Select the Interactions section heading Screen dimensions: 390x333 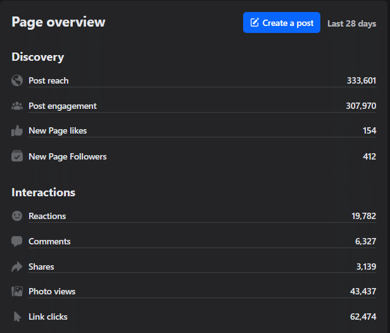tap(43, 192)
